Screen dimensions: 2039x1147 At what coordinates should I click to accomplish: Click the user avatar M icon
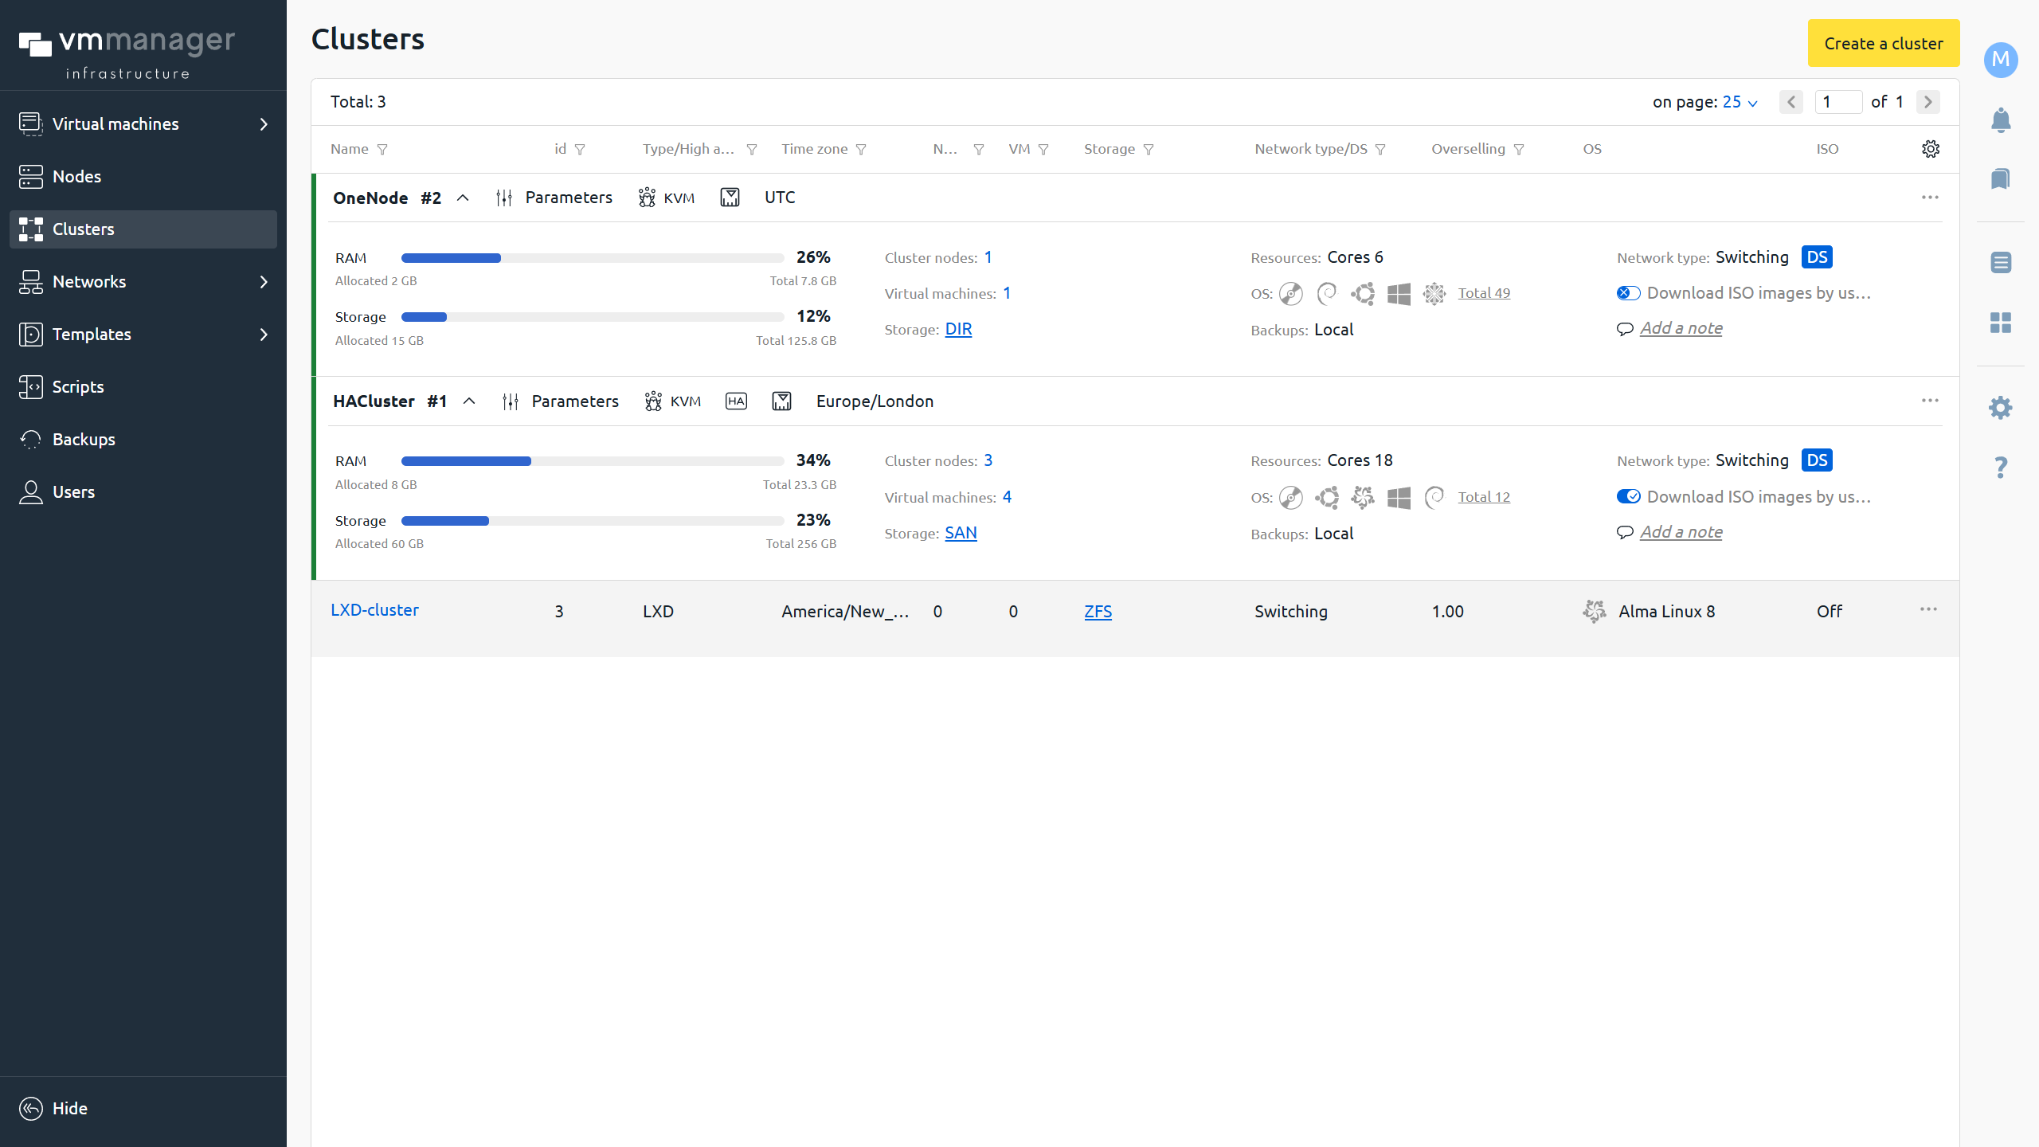tap(2000, 60)
